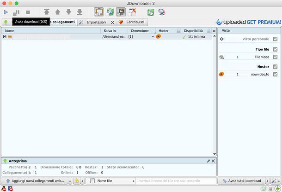Click Aggiungi nuovi collegamenti web button
Image resolution: width=282 pixels, height=192 pixels.
[x=35, y=181]
